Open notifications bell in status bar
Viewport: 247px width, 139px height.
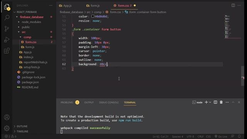(x=239, y=136)
